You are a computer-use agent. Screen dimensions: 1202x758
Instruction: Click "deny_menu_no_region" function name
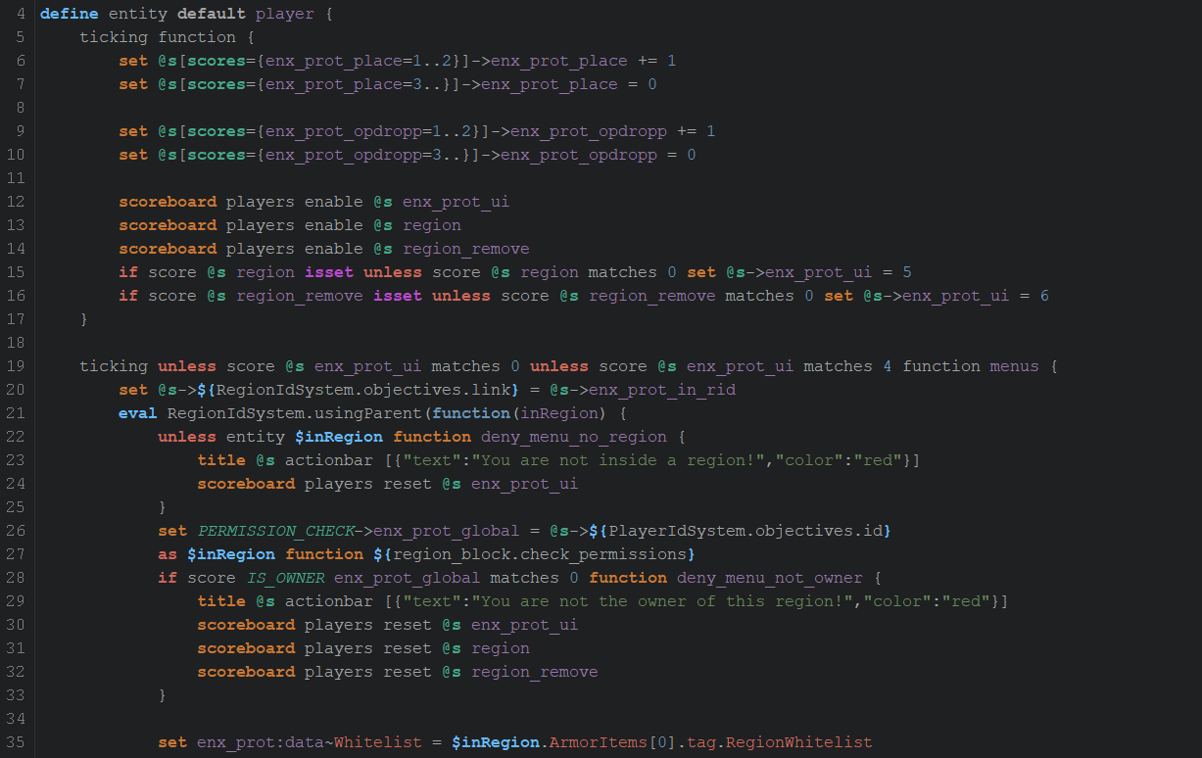(x=573, y=437)
